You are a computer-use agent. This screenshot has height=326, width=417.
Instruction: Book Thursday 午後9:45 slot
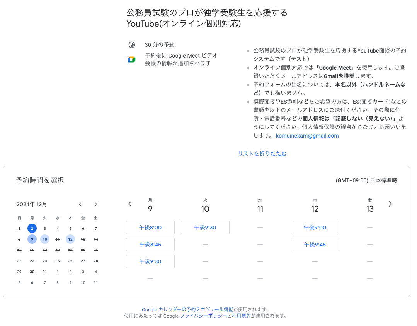coord(315,244)
